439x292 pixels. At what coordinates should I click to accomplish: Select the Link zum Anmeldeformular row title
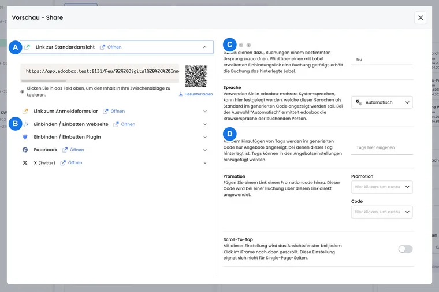(66, 111)
